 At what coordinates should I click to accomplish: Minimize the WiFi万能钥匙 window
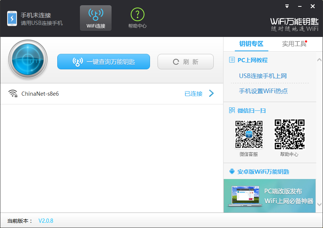pyautogui.click(x=300, y=6)
